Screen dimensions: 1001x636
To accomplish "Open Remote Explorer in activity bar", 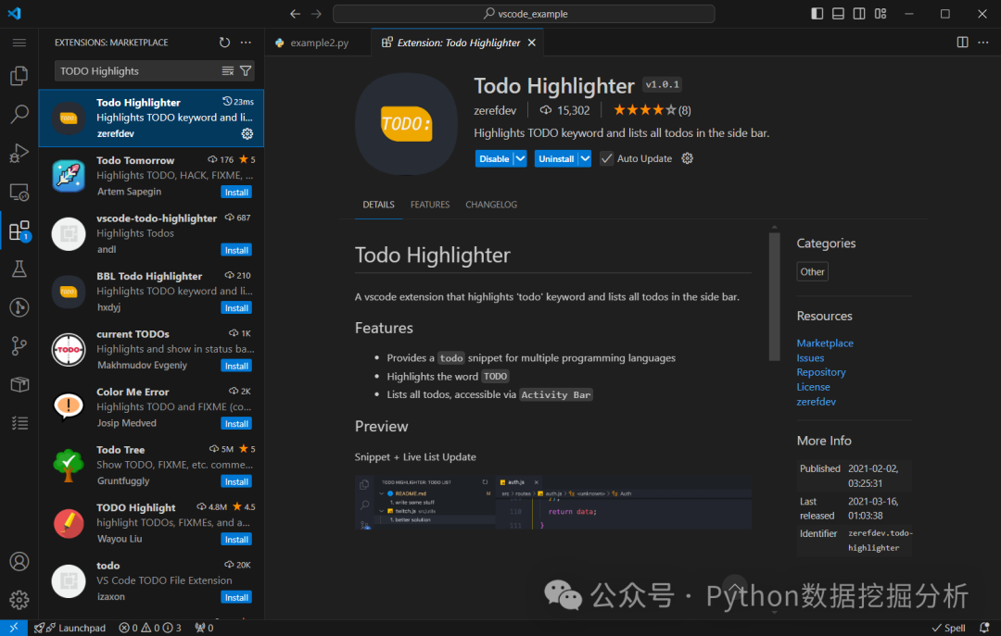I will 19,192.
